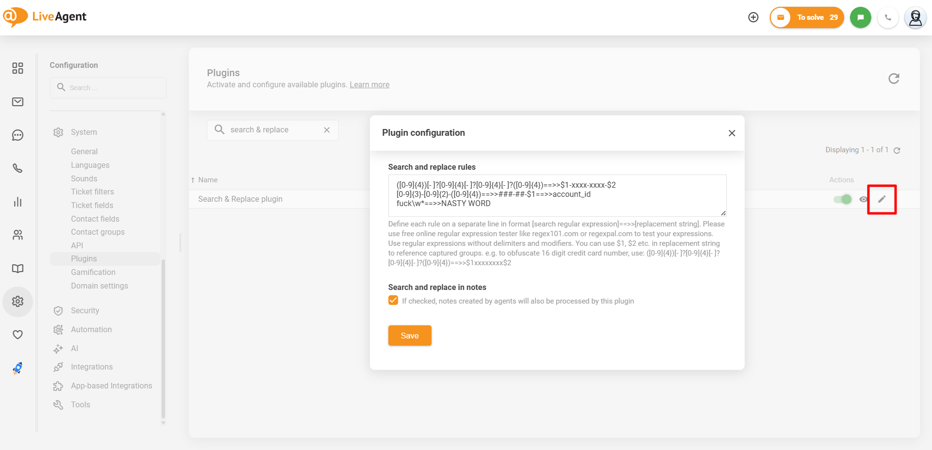932x450 pixels.
Task: Open the Learn more link
Action: click(369, 85)
